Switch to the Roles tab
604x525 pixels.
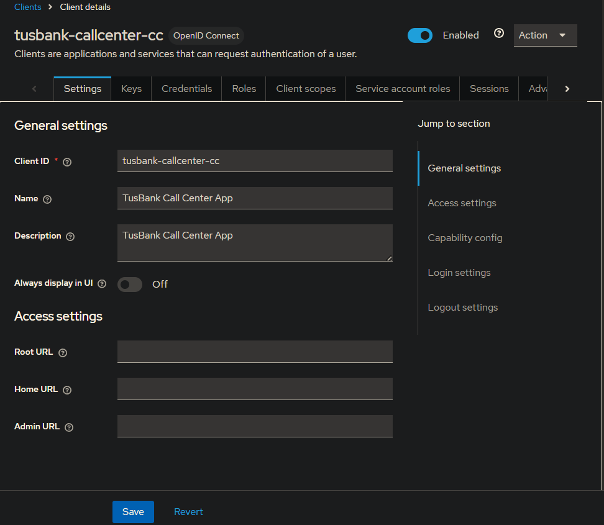coord(244,89)
